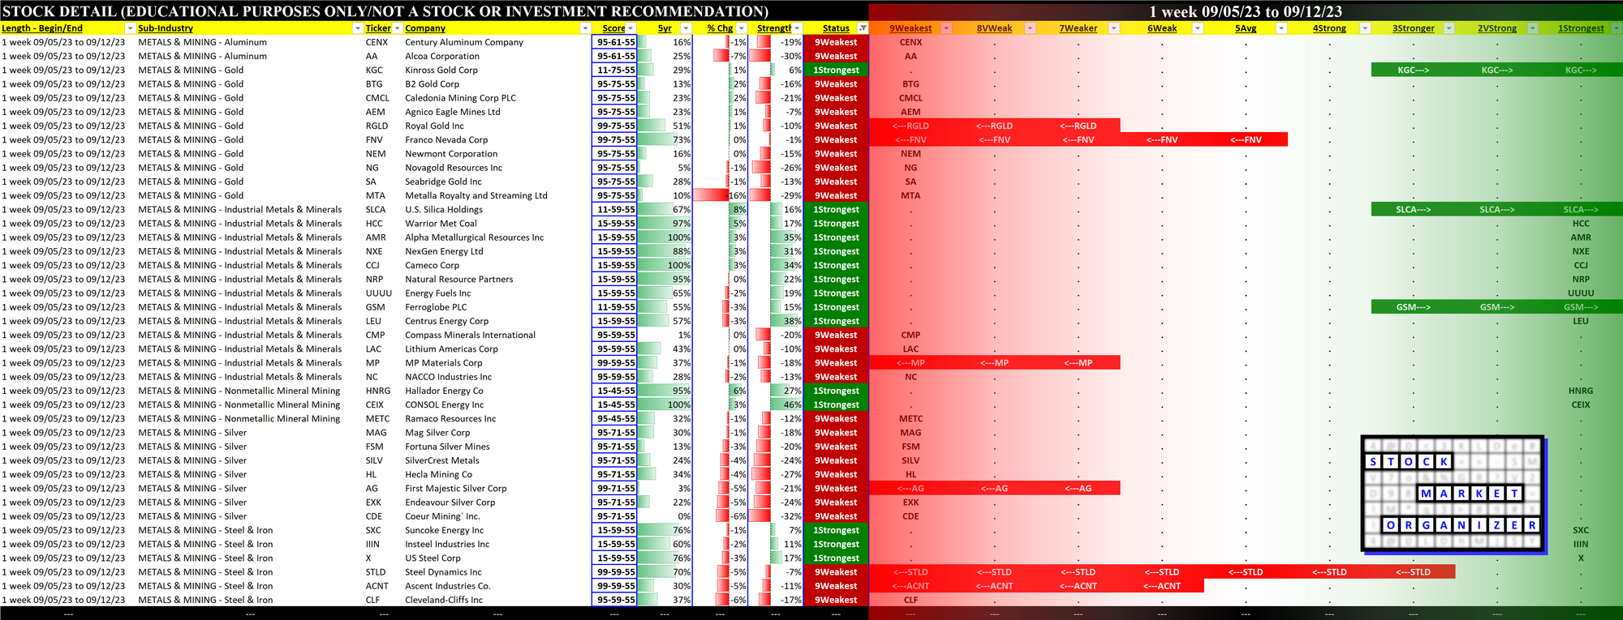Open 9Weakest column filter dropdown
The width and height of the screenshot is (1623, 620).
tap(946, 28)
